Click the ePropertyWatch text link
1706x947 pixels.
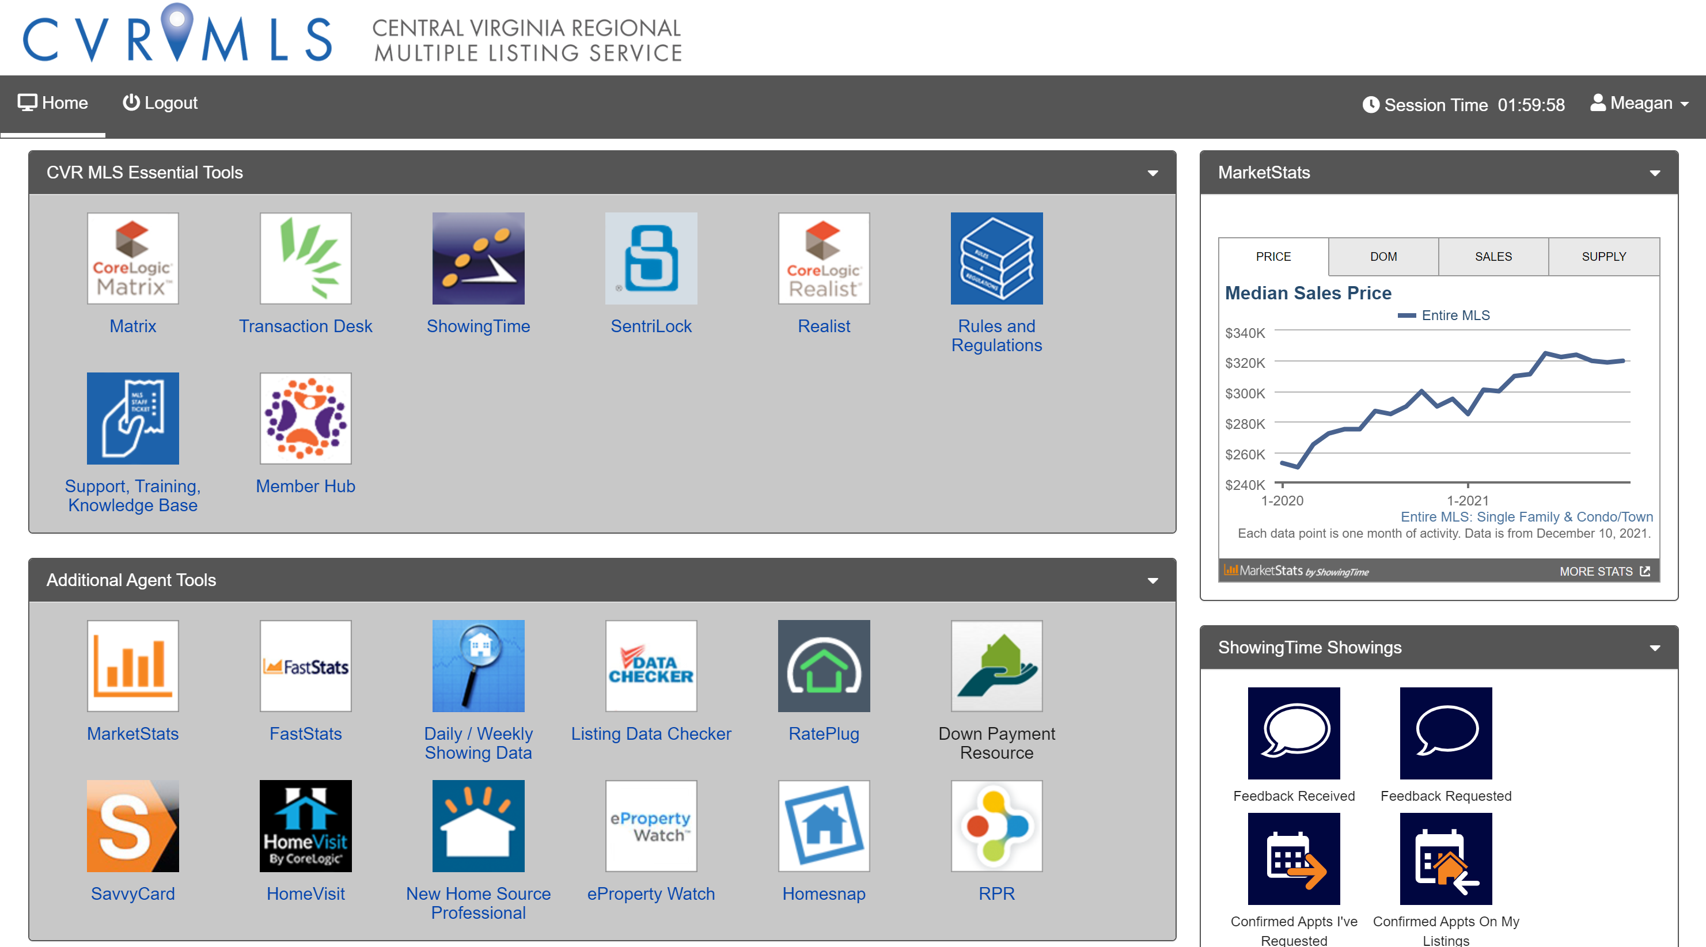(x=651, y=894)
